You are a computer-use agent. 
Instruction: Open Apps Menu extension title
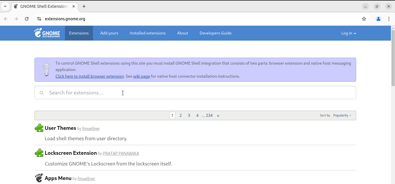coord(58,178)
